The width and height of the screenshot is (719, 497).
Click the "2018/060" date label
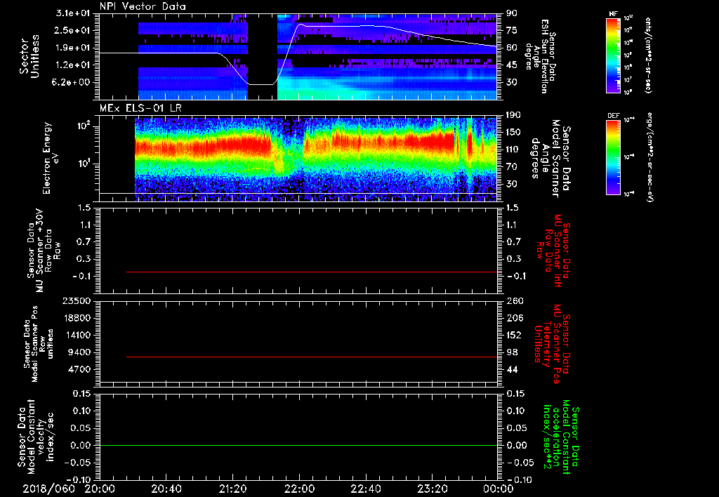(x=49, y=489)
